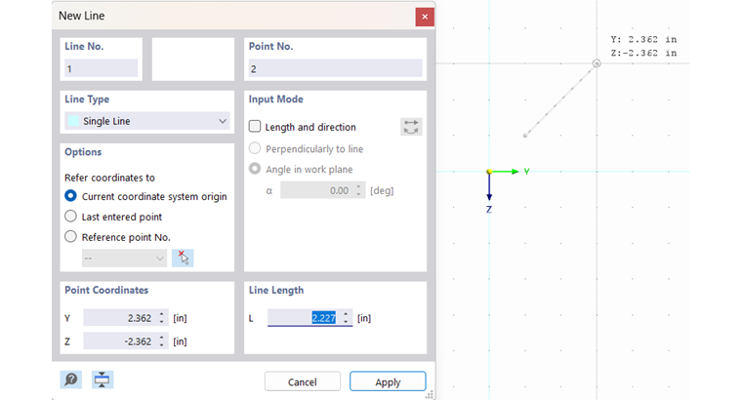Select Angle in work plane option
Viewport: 742px width, 400px height.
pyautogui.click(x=255, y=169)
